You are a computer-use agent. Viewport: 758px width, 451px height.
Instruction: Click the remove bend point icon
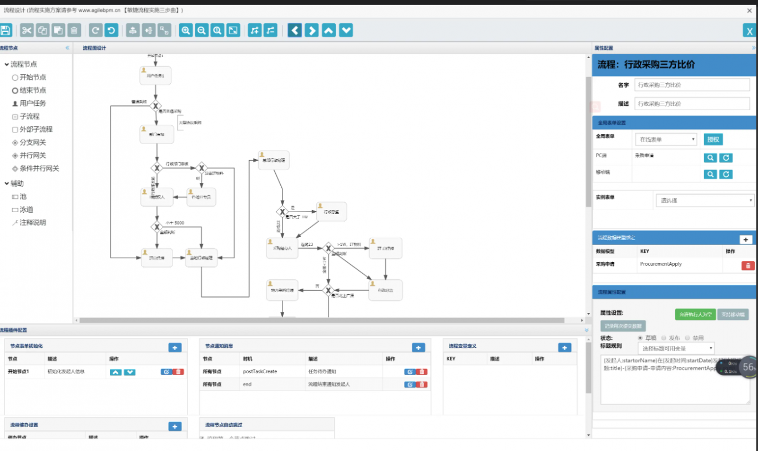coord(270,30)
